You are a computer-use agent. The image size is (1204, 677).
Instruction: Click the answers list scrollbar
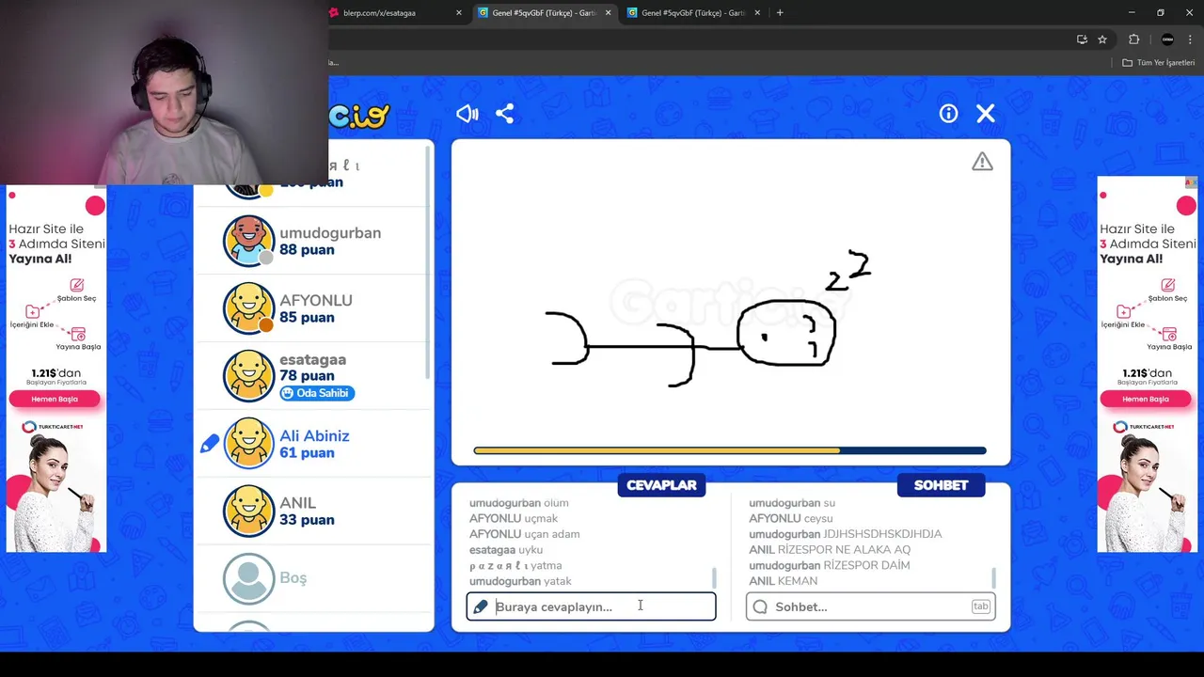[x=714, y=577]
